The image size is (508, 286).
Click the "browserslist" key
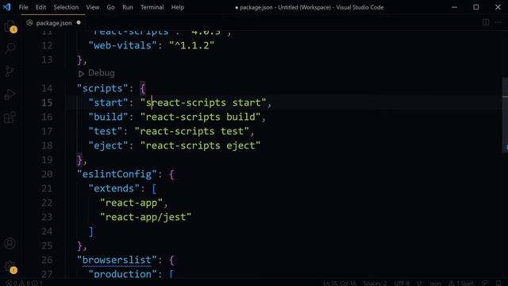coord(117,260)
